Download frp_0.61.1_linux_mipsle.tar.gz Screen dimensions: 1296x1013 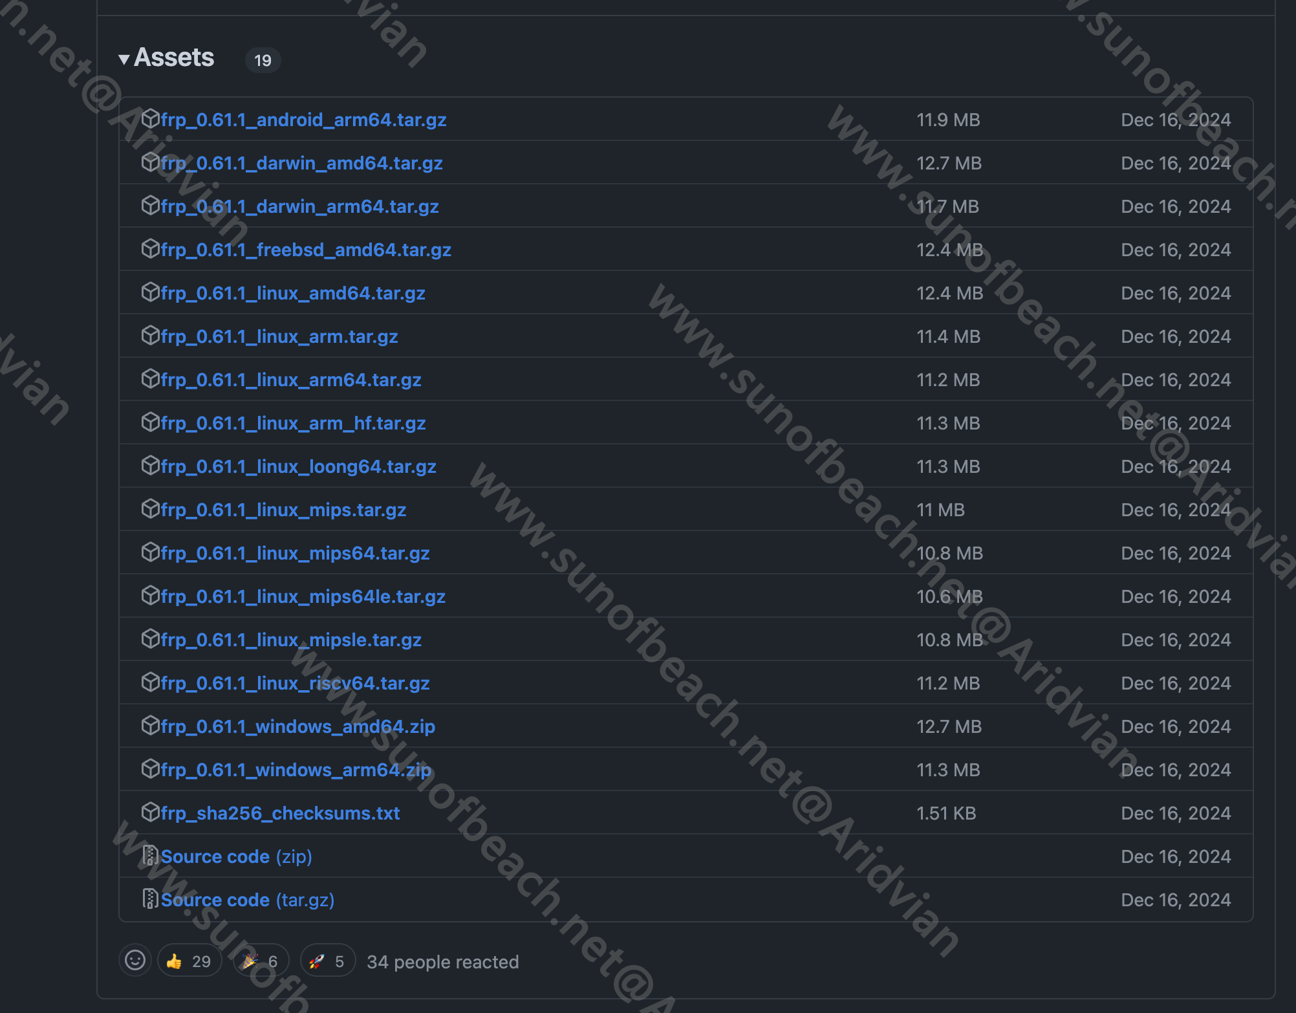[x=291, y=640]
